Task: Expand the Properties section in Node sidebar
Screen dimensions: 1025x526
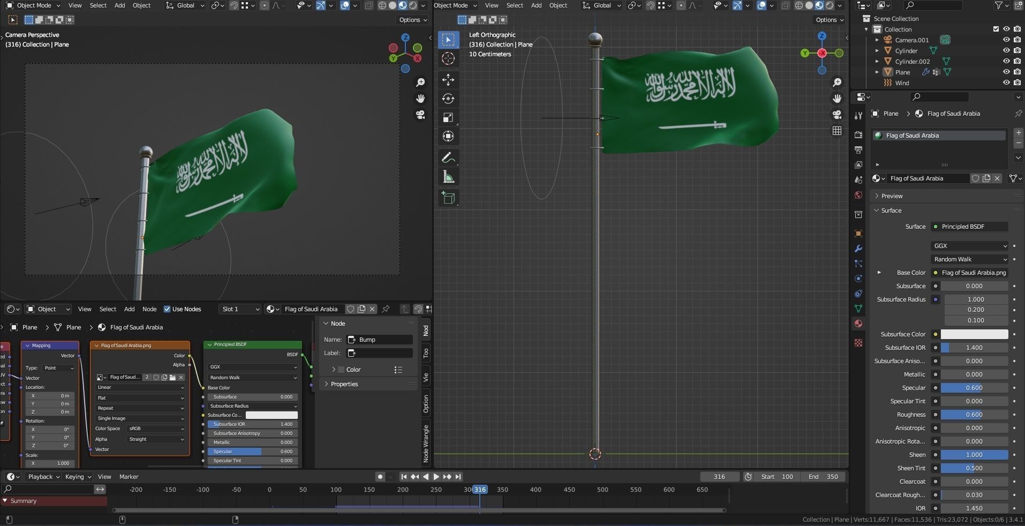Action: coord(344,384)
